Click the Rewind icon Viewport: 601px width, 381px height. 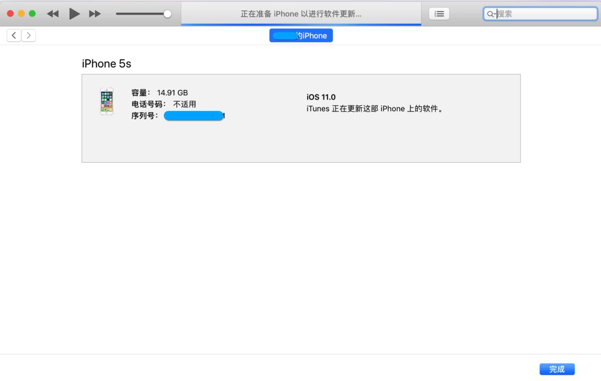point(52,14)
